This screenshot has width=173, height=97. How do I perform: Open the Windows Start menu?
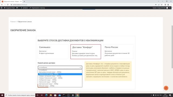pos(2,95)
